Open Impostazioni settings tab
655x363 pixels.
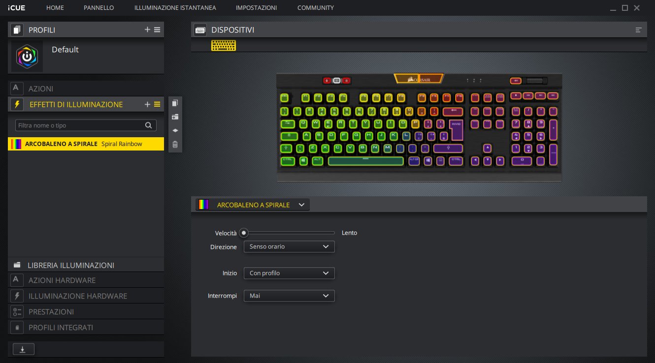point(256,8)
